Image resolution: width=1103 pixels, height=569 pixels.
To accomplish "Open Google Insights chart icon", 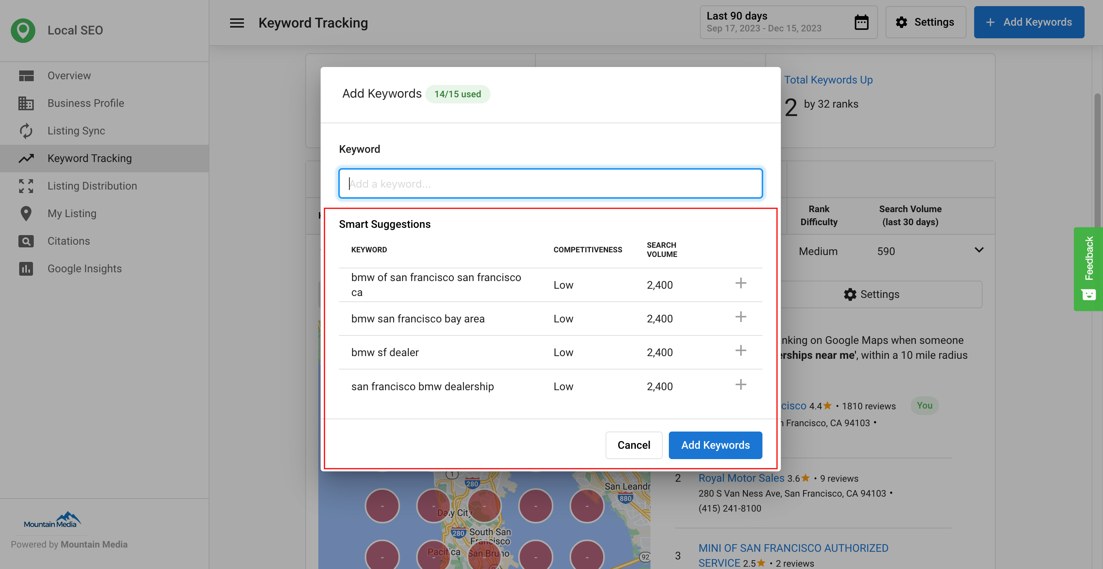I will coord(26,268).
